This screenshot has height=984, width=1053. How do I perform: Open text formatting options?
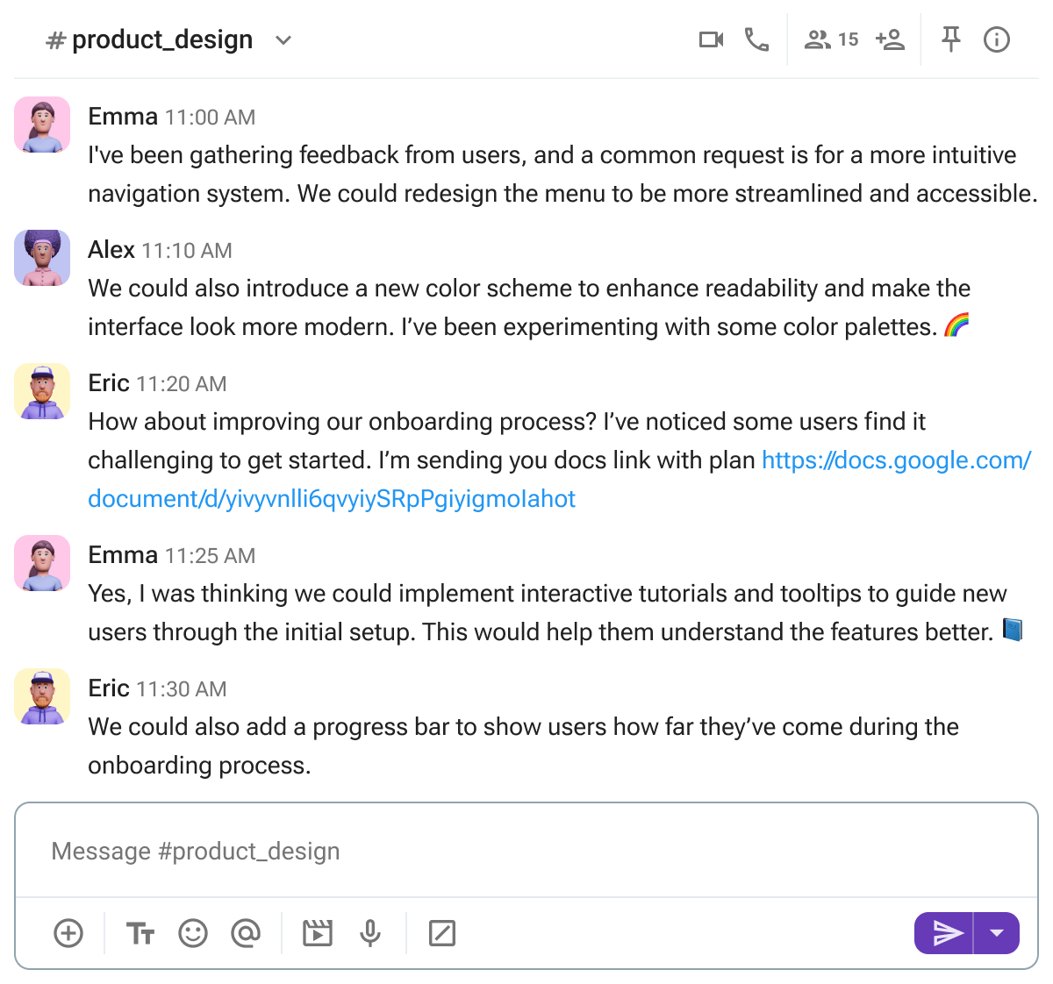[140, 933]
